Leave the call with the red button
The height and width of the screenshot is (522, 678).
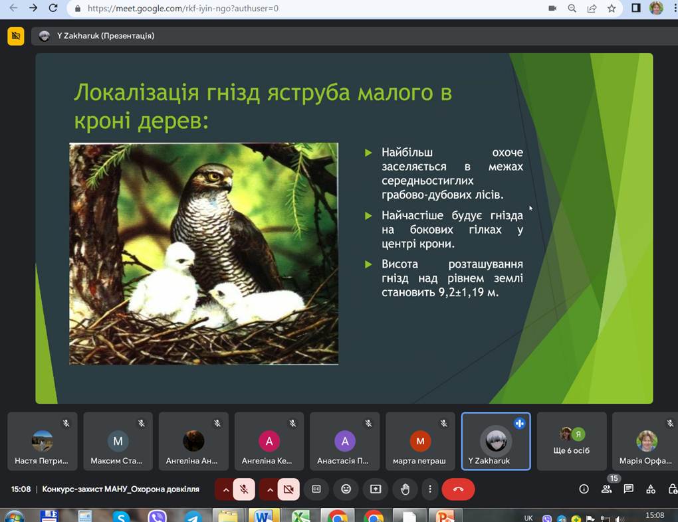click(x=459, y=489)
